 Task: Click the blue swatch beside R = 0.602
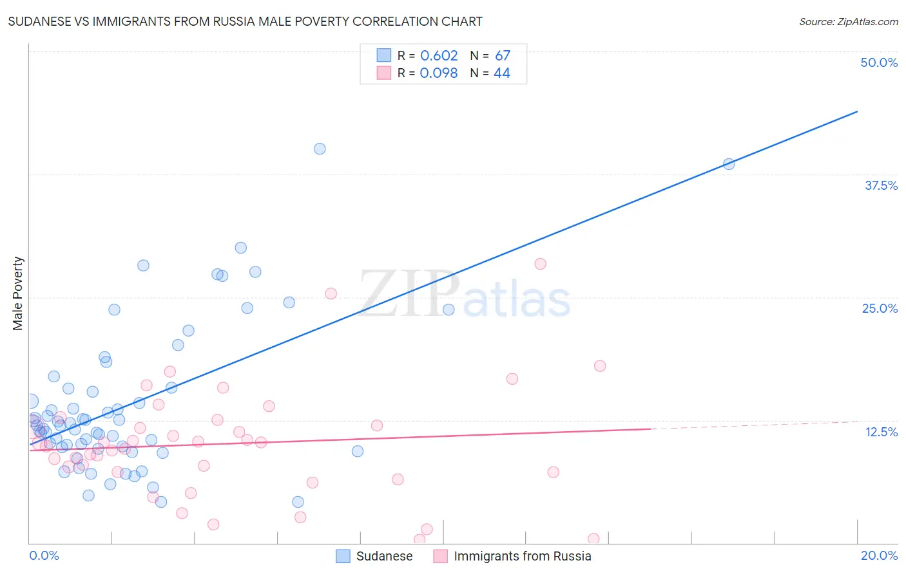(384, 55)
